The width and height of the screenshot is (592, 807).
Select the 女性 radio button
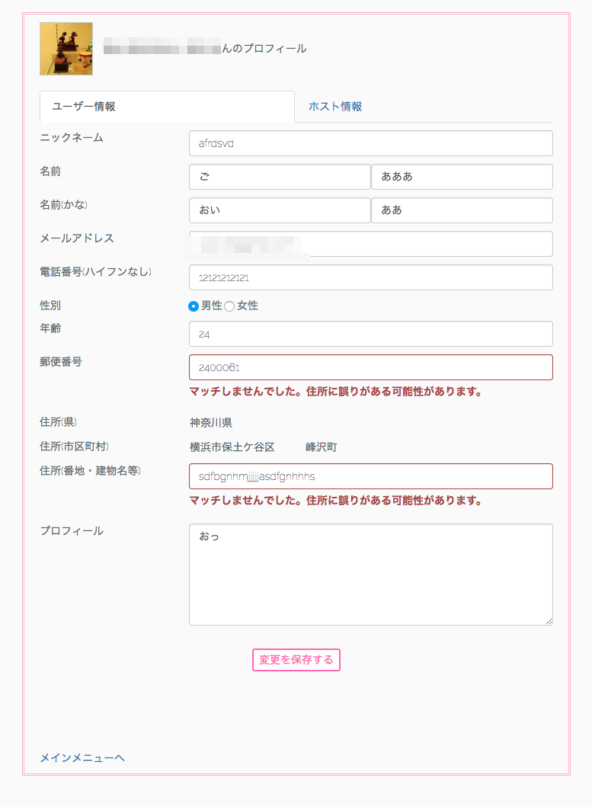coord(229,306)
